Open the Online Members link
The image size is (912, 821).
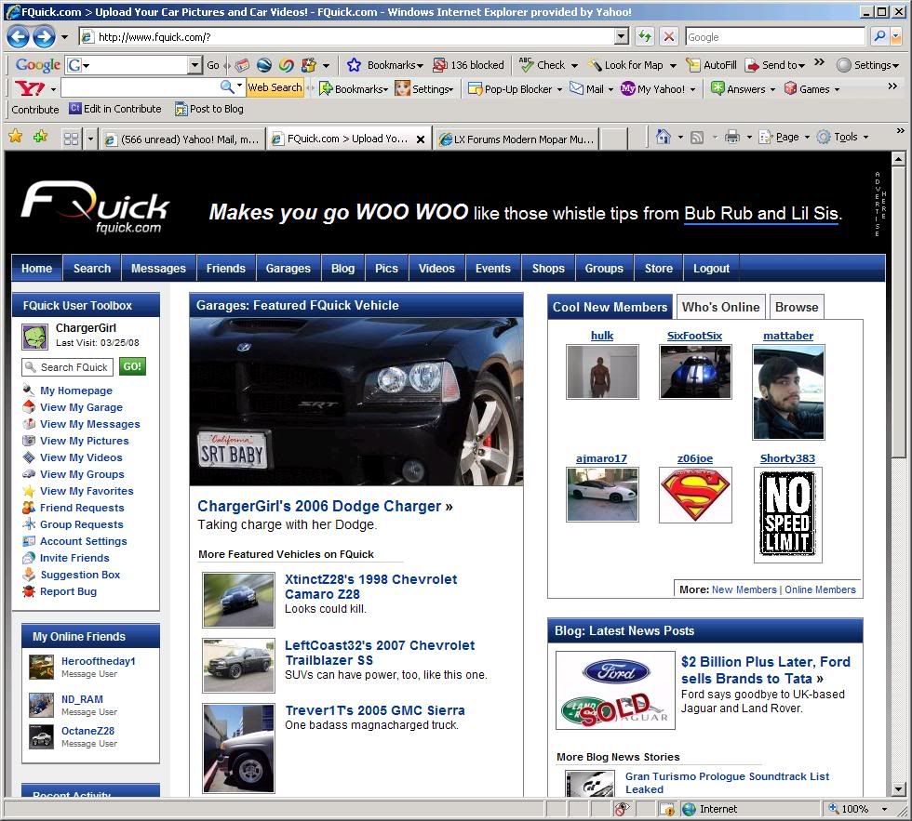[x=820, y=589]
